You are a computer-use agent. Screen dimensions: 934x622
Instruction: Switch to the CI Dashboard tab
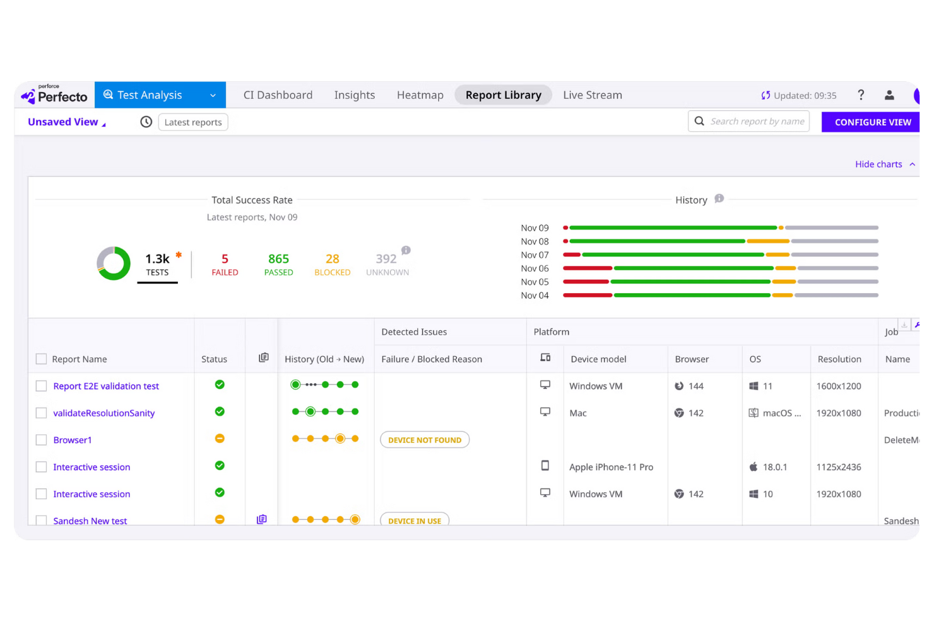click(x=278, y=95)
